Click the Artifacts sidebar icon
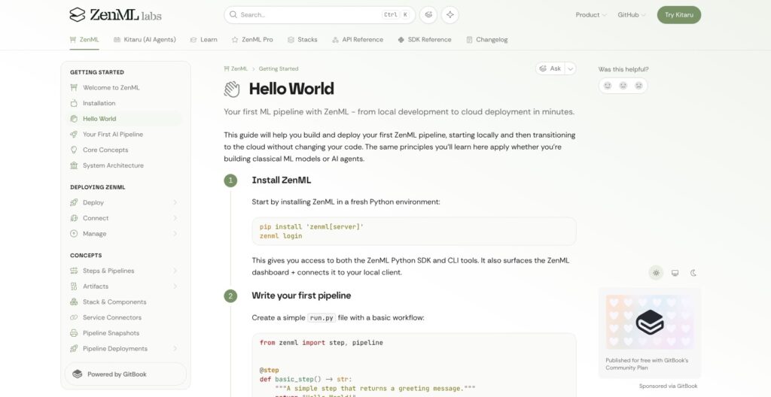This screenshot has width=771, height=397. [74, 286]
